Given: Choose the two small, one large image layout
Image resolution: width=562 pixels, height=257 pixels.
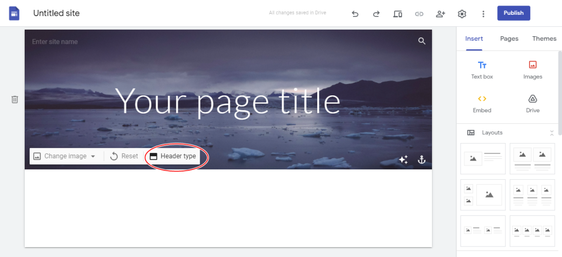Looking at the screenshot, I should point(483,195).
